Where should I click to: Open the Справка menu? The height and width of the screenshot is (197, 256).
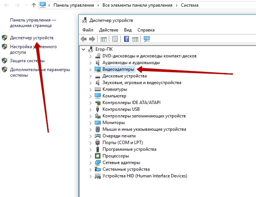click(146, 30)
